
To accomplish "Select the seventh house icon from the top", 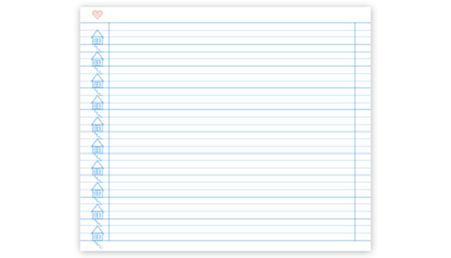I will (x=97, y=168).
